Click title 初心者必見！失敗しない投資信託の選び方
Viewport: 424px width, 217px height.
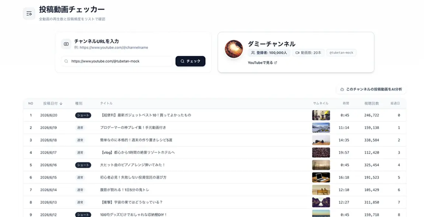pyautogui.click(x=133, y=178)
